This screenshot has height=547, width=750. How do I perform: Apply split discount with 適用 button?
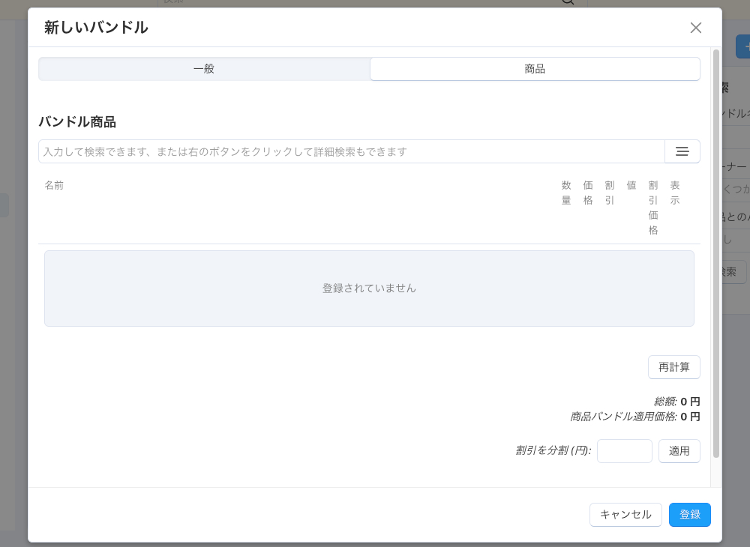point(679,451)
